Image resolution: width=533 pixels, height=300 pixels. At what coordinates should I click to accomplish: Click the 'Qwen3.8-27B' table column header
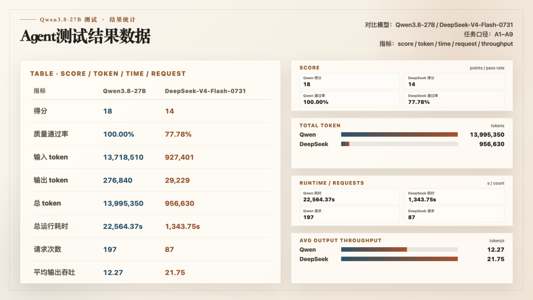tap(124, 91)
